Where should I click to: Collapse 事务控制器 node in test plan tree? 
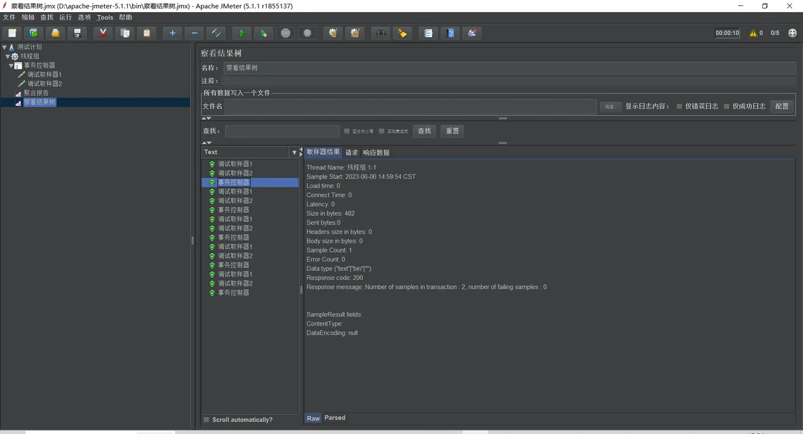[11, 65]
